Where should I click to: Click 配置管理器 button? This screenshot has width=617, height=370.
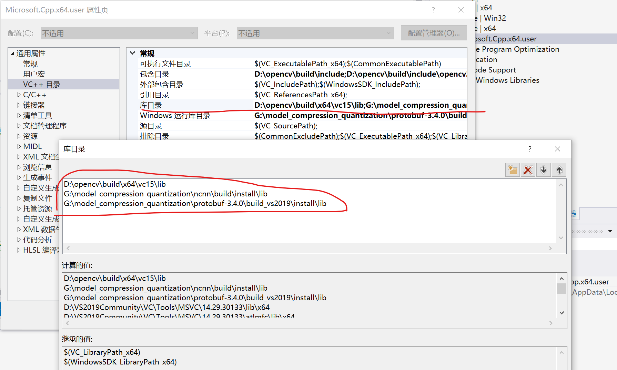(434, 33)
